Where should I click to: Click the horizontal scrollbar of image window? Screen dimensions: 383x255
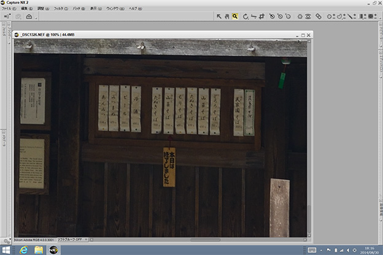click(203, 239)
